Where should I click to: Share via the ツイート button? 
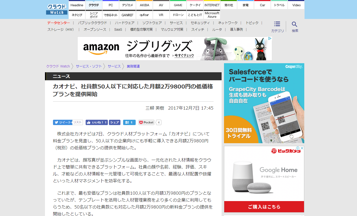click(63, 122)
